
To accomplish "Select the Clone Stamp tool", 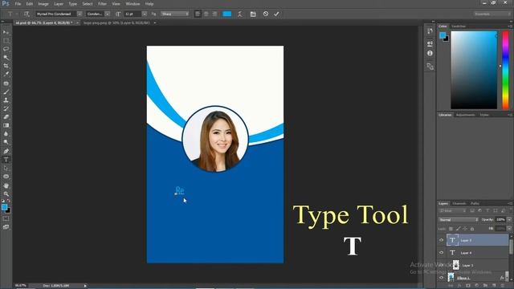I will (x=6, y=100).
